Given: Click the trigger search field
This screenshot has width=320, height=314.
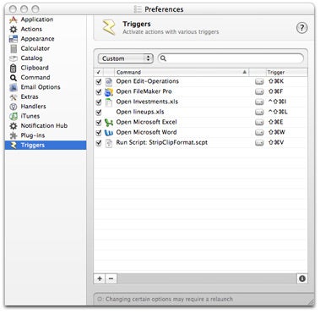Looking at the screenshot, I should click(231, 58).
